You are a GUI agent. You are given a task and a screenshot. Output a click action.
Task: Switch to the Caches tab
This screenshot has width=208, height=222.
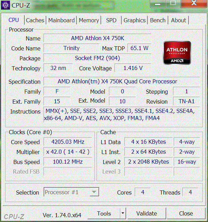(x=35, y=20)
